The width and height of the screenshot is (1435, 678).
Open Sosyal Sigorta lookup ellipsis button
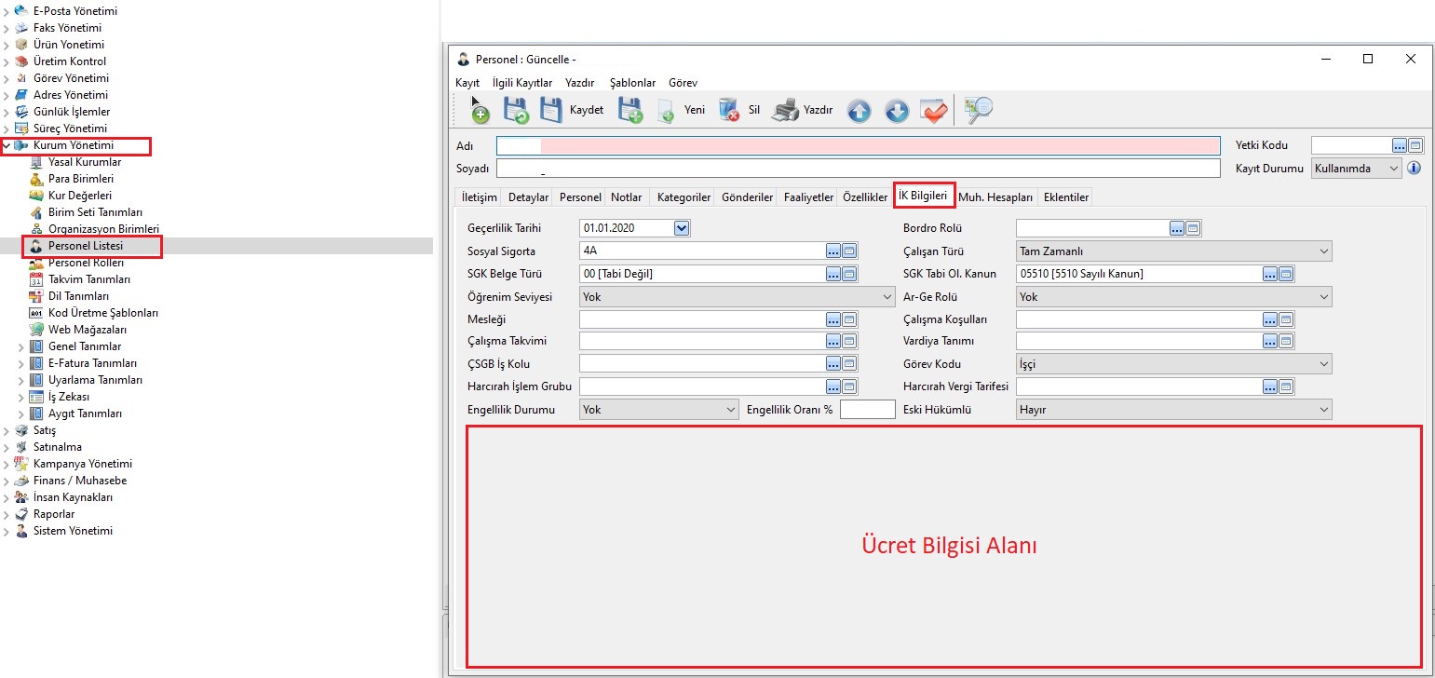tap(833, 251)
